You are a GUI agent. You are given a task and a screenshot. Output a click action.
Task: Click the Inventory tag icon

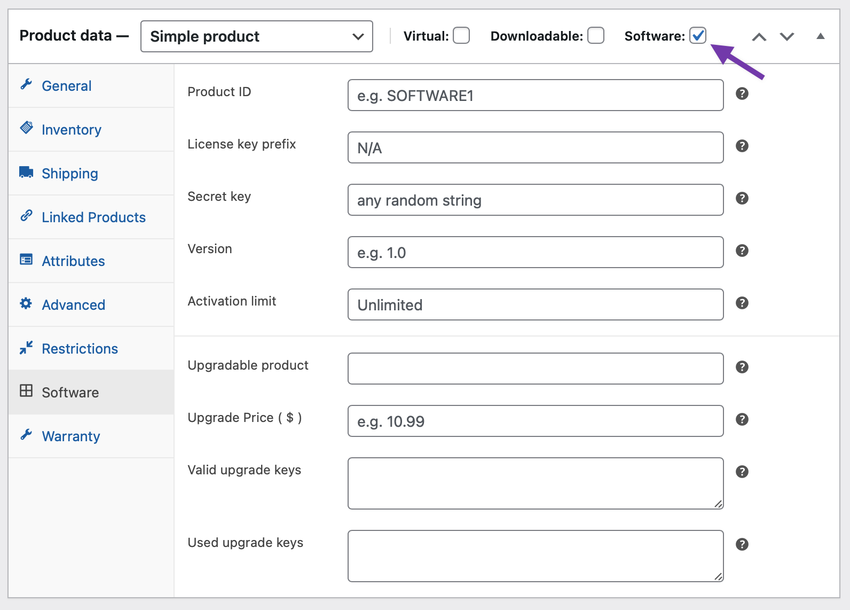click(26, 128)
